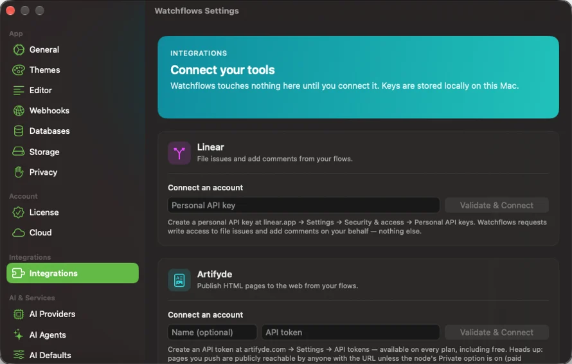Click the Artifyde Name (optional) field

tap(212, 332)
